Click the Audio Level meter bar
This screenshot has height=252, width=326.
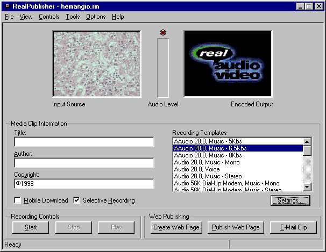coord(163,68)
